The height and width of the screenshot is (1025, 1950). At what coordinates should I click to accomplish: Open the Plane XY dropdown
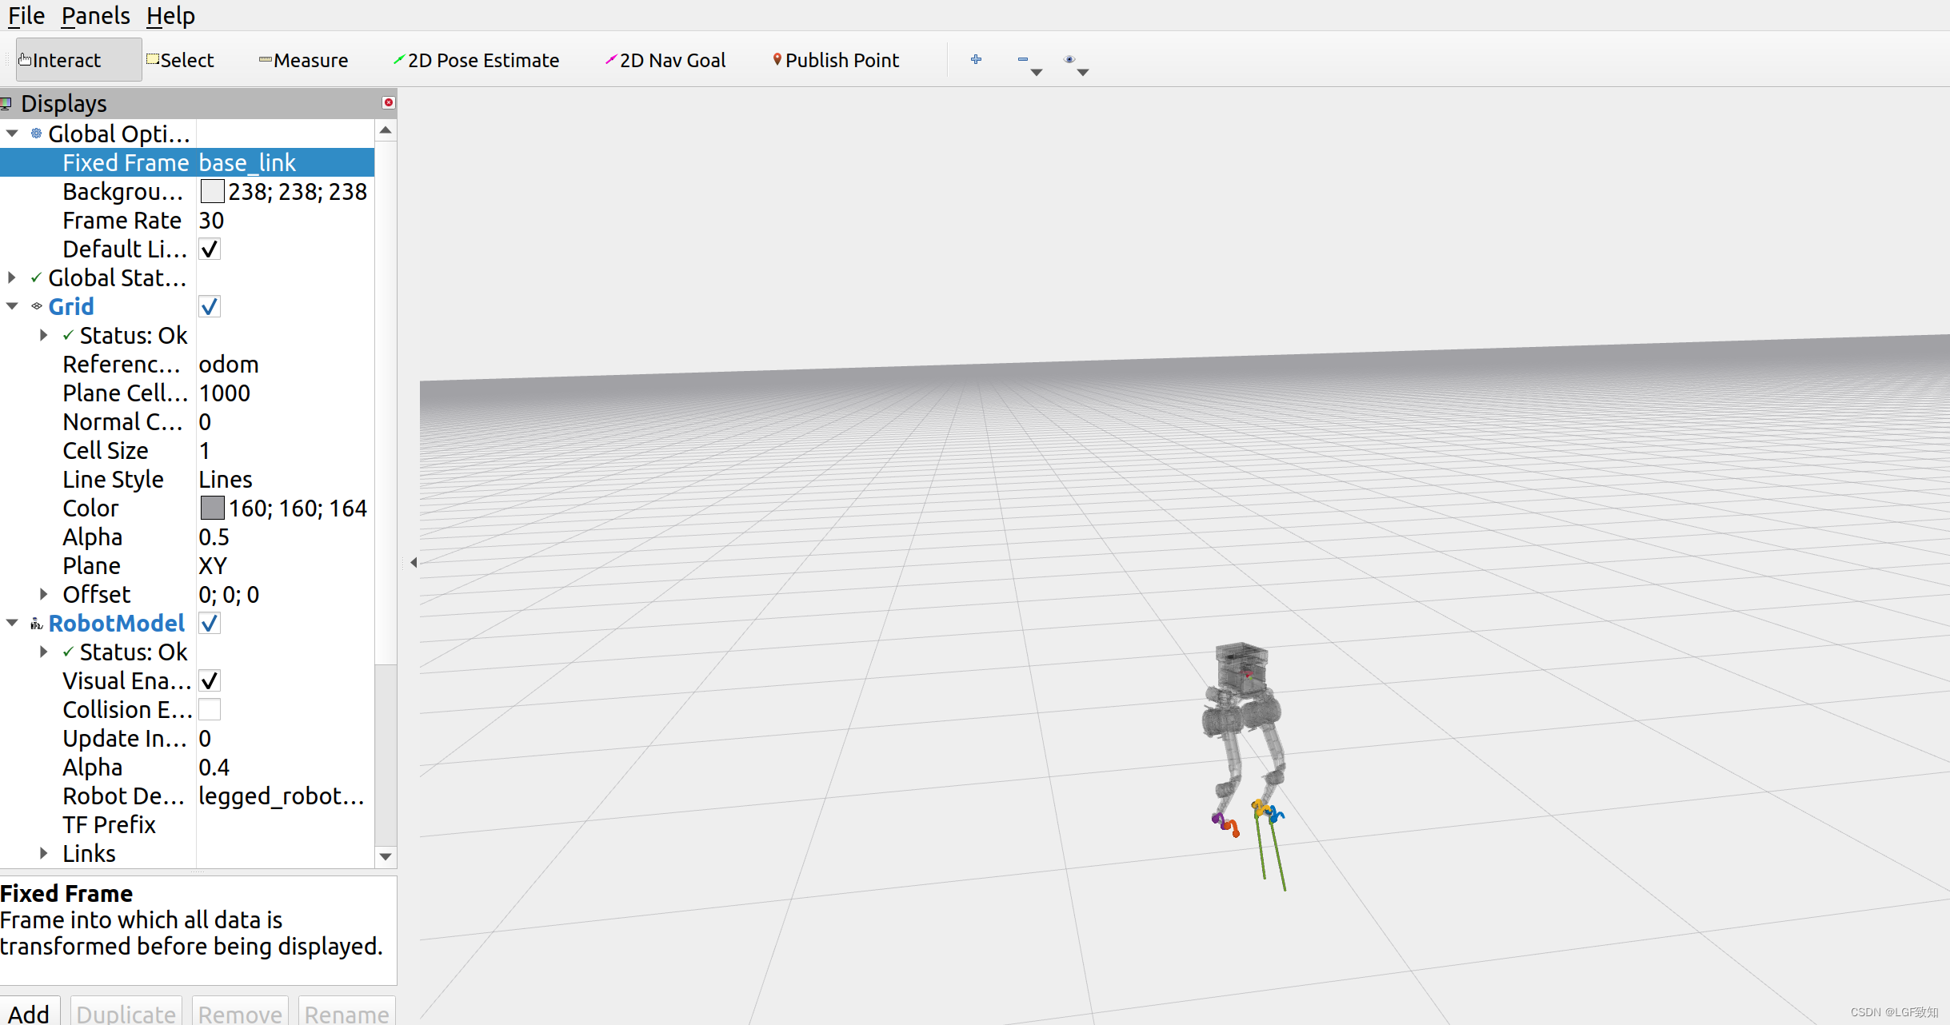(286, 566)
